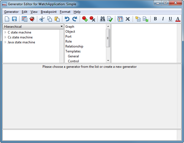Click the export document green arrow icon

(145, 19)
